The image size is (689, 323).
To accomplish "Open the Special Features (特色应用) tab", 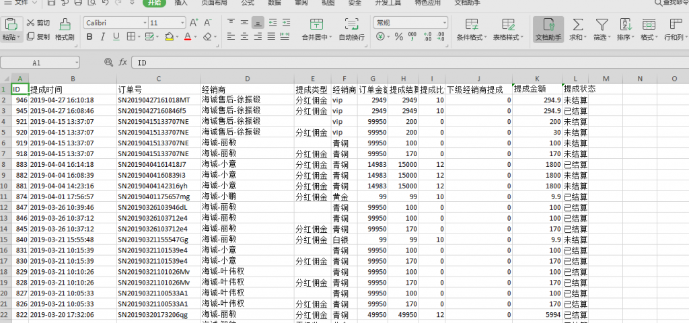I will click(x=427, y=3).
